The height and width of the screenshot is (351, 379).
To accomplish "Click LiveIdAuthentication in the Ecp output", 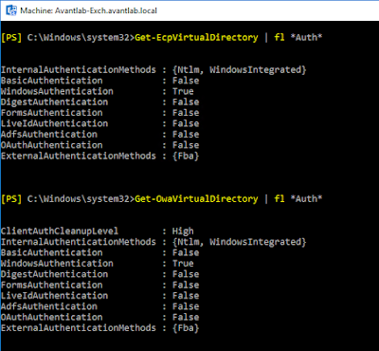I will click(54, 123).
